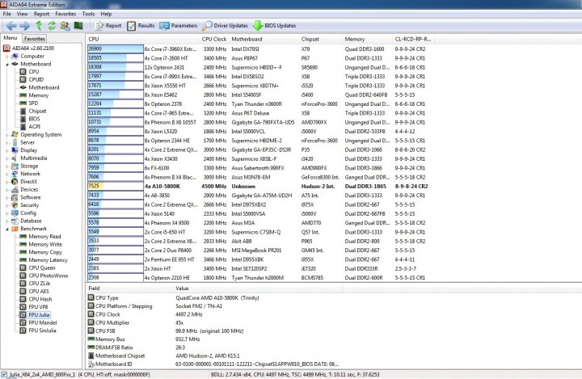Viewport: 582px width, 379px height.
Task: Open the Memory Copy benchmark
Action: (45, 252)
